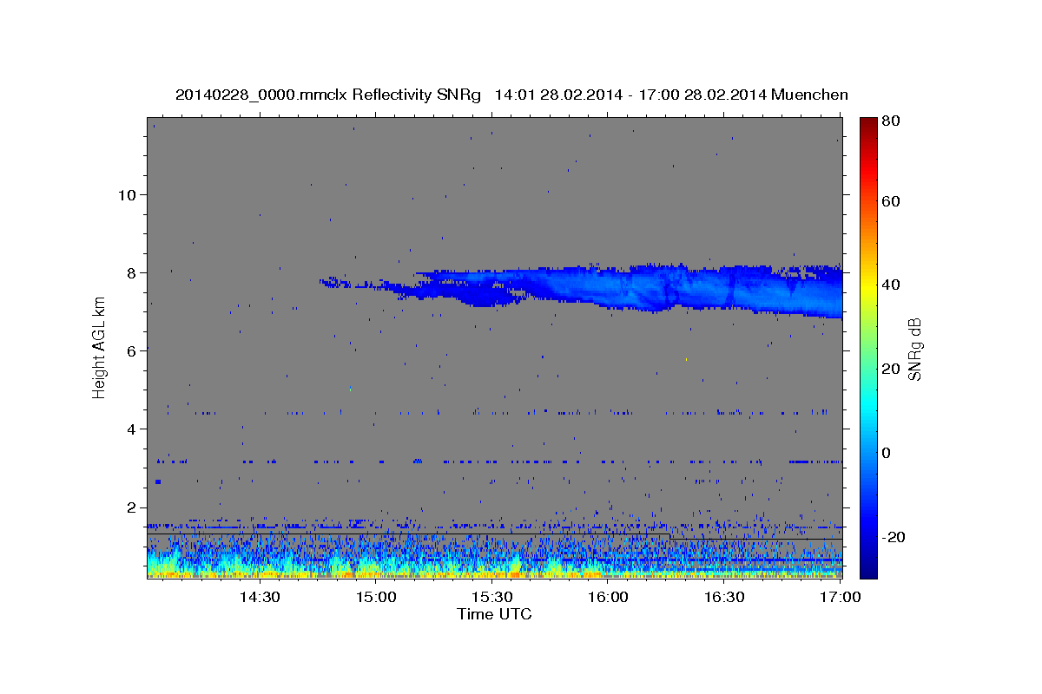
Task: Click the colorbar value label 80
Action: pyautogui.click(x=891, y=121)
